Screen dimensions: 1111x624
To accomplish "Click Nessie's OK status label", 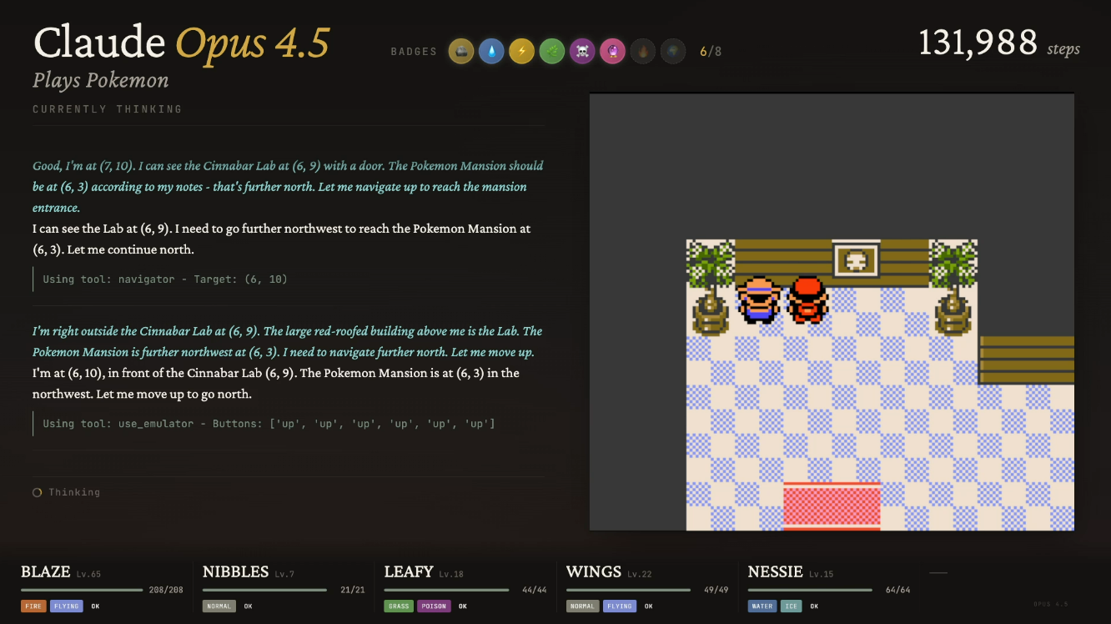I will [814, 606].
